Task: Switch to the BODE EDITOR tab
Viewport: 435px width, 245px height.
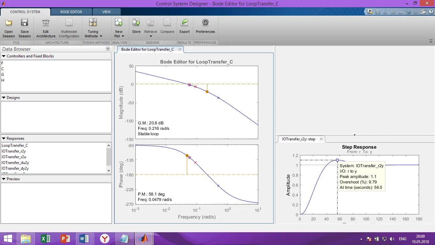Action: [71, 12]
